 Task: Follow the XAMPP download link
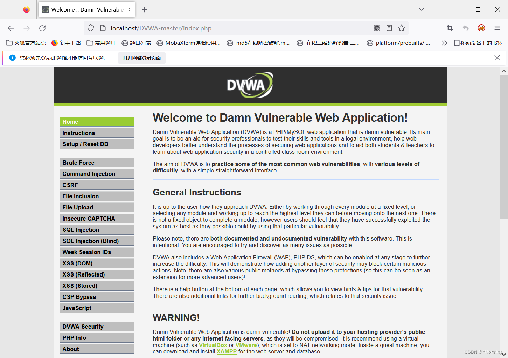point(227,351)
